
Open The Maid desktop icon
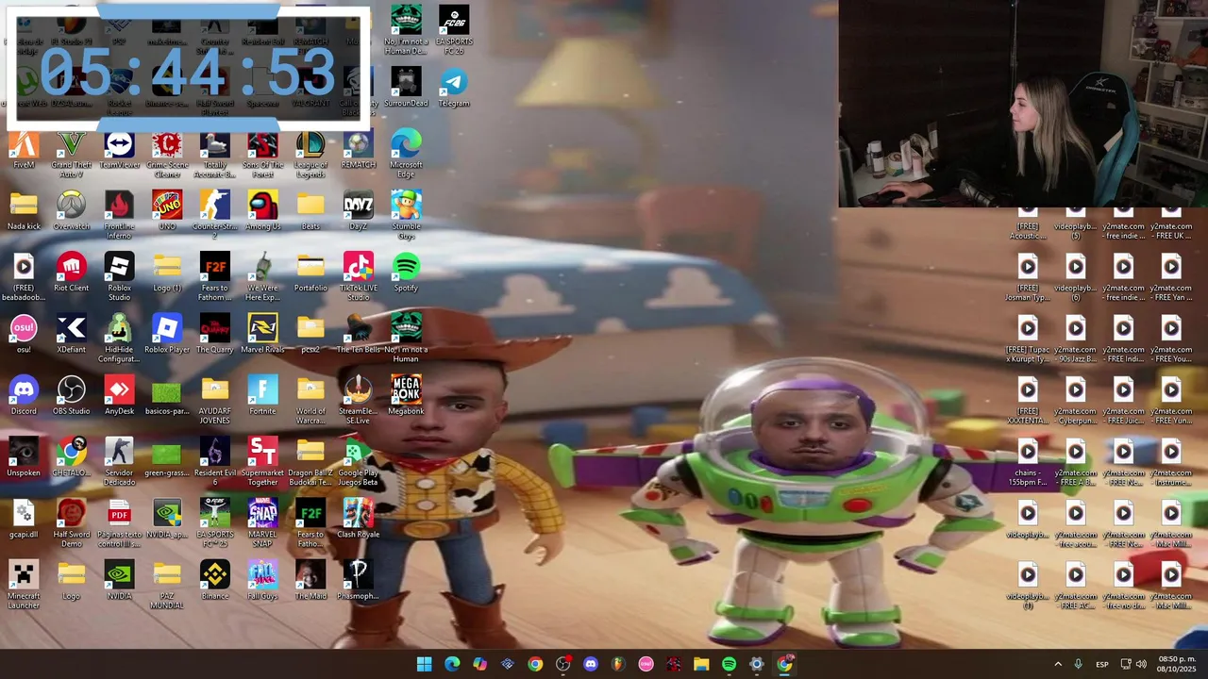pyautogui.click(x=310, y=580)
